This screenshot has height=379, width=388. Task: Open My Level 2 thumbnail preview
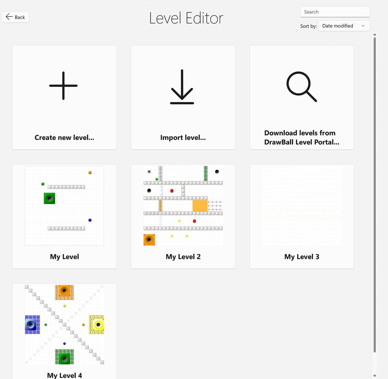point(183,206)
